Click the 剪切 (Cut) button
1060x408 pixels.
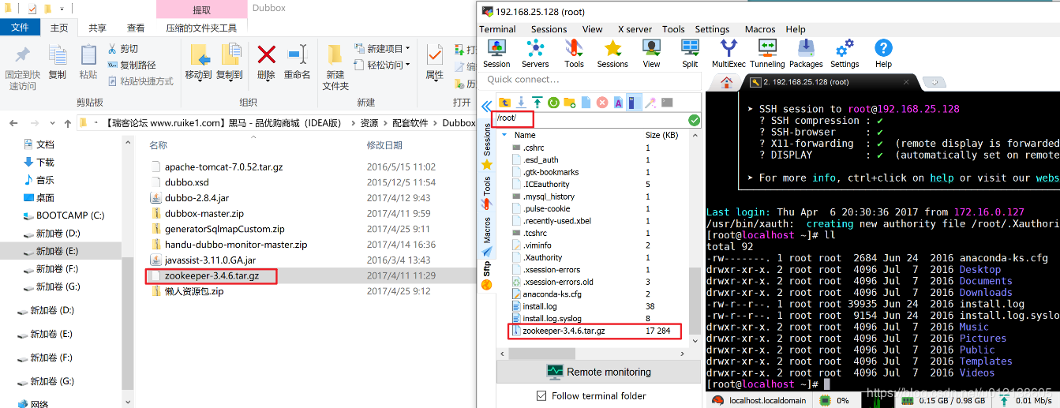[x=122, y=49]
